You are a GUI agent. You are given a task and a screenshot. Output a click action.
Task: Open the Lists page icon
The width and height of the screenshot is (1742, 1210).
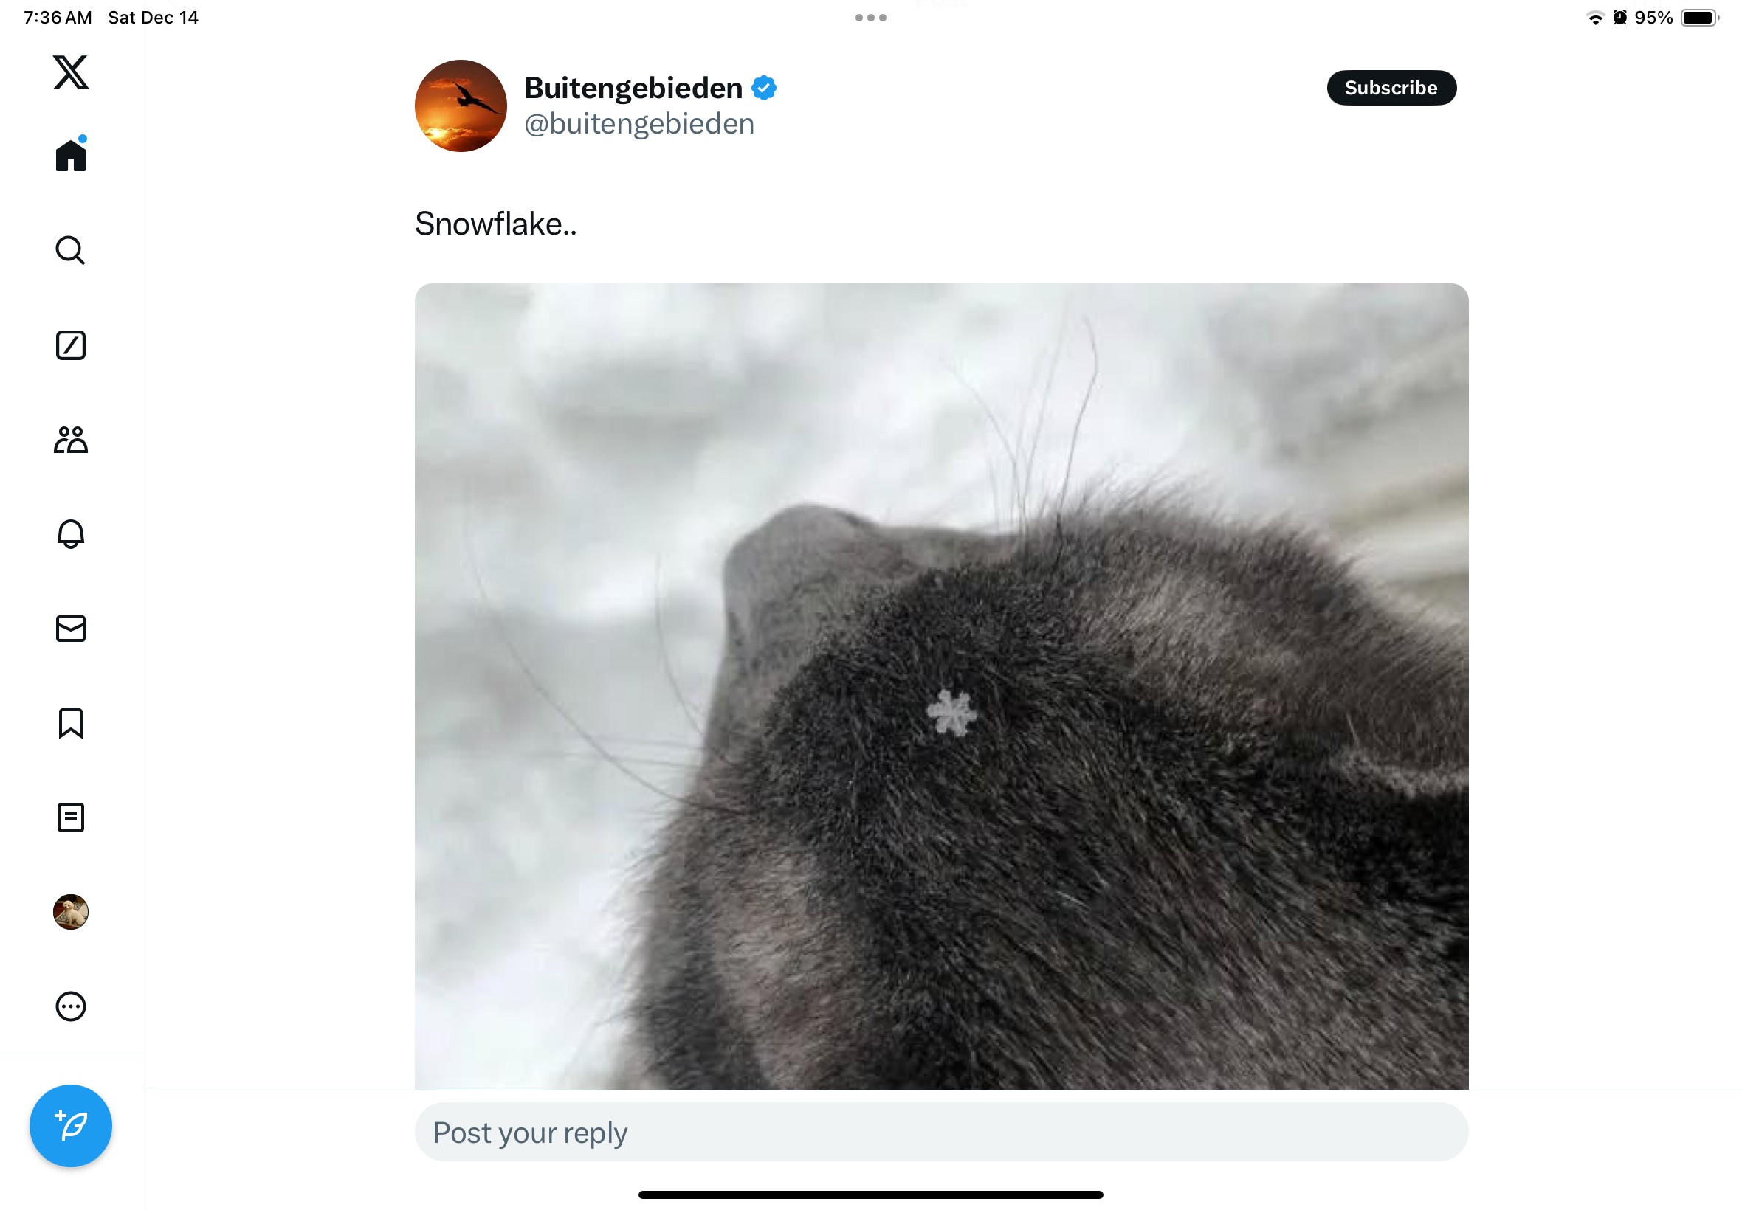pyautogui.click(x=71, y=817)
